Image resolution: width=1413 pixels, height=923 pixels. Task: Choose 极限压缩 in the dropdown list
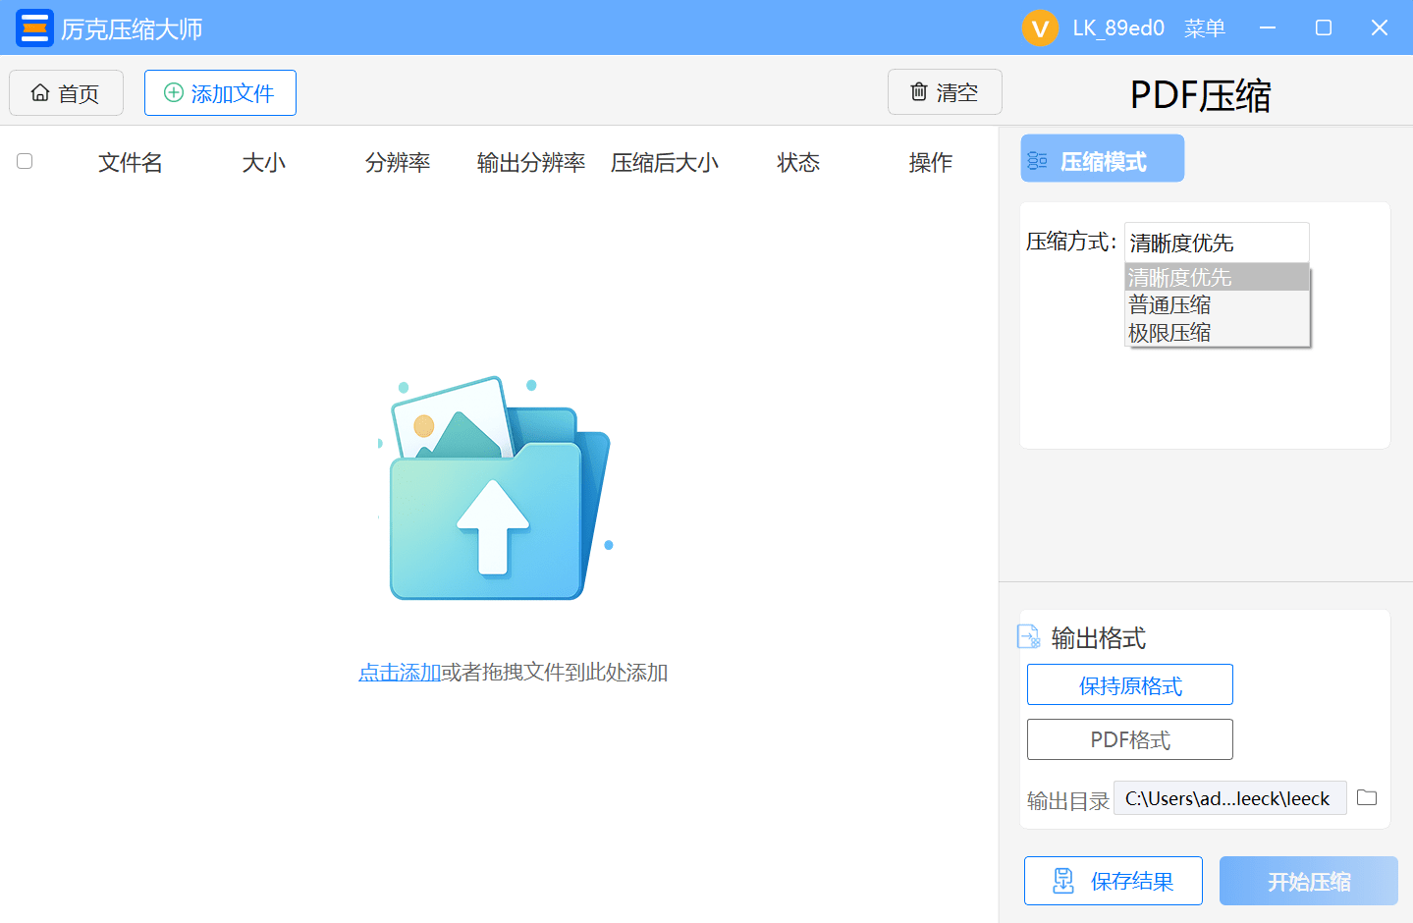(x=1217, y=332)
